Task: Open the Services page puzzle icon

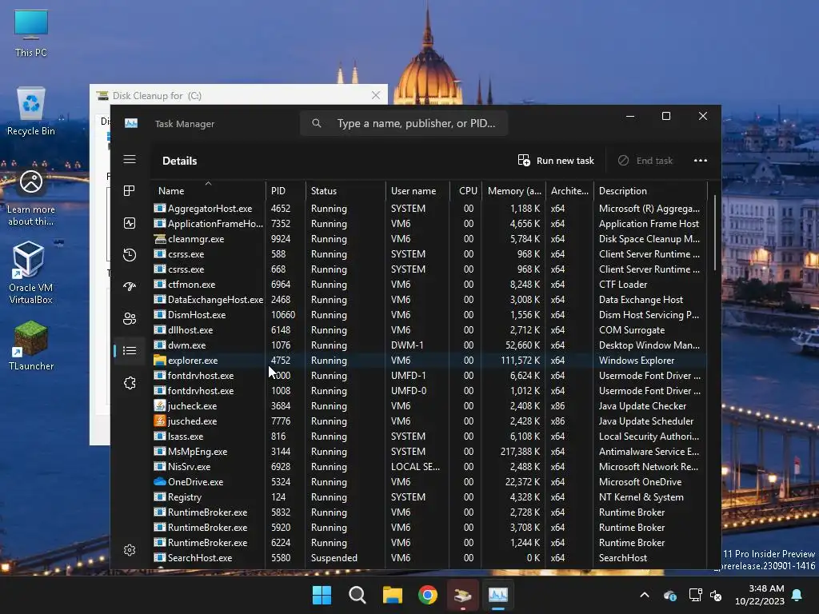Action: (130, 383)
